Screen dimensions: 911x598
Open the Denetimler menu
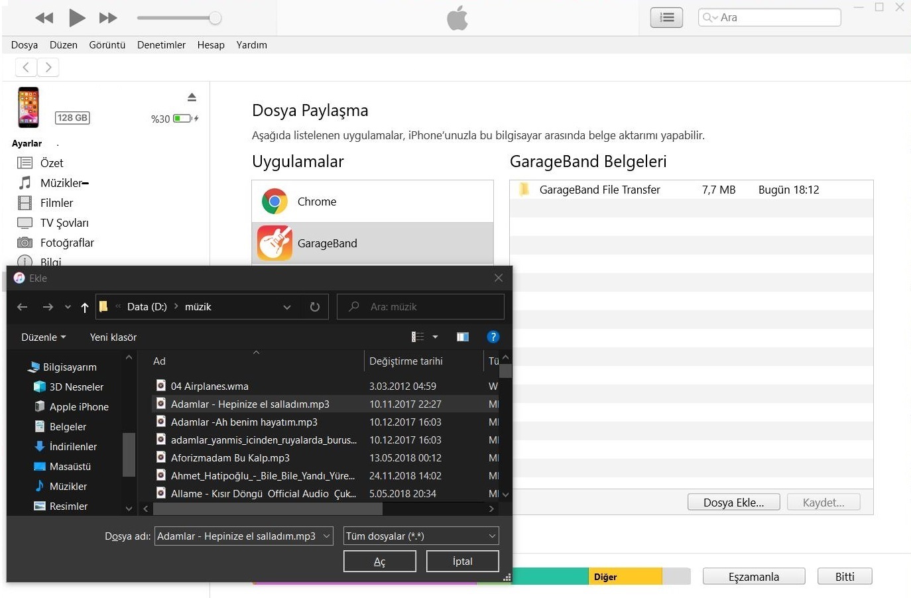(161, 45)
